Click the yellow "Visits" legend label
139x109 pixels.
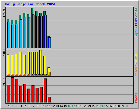136,59
